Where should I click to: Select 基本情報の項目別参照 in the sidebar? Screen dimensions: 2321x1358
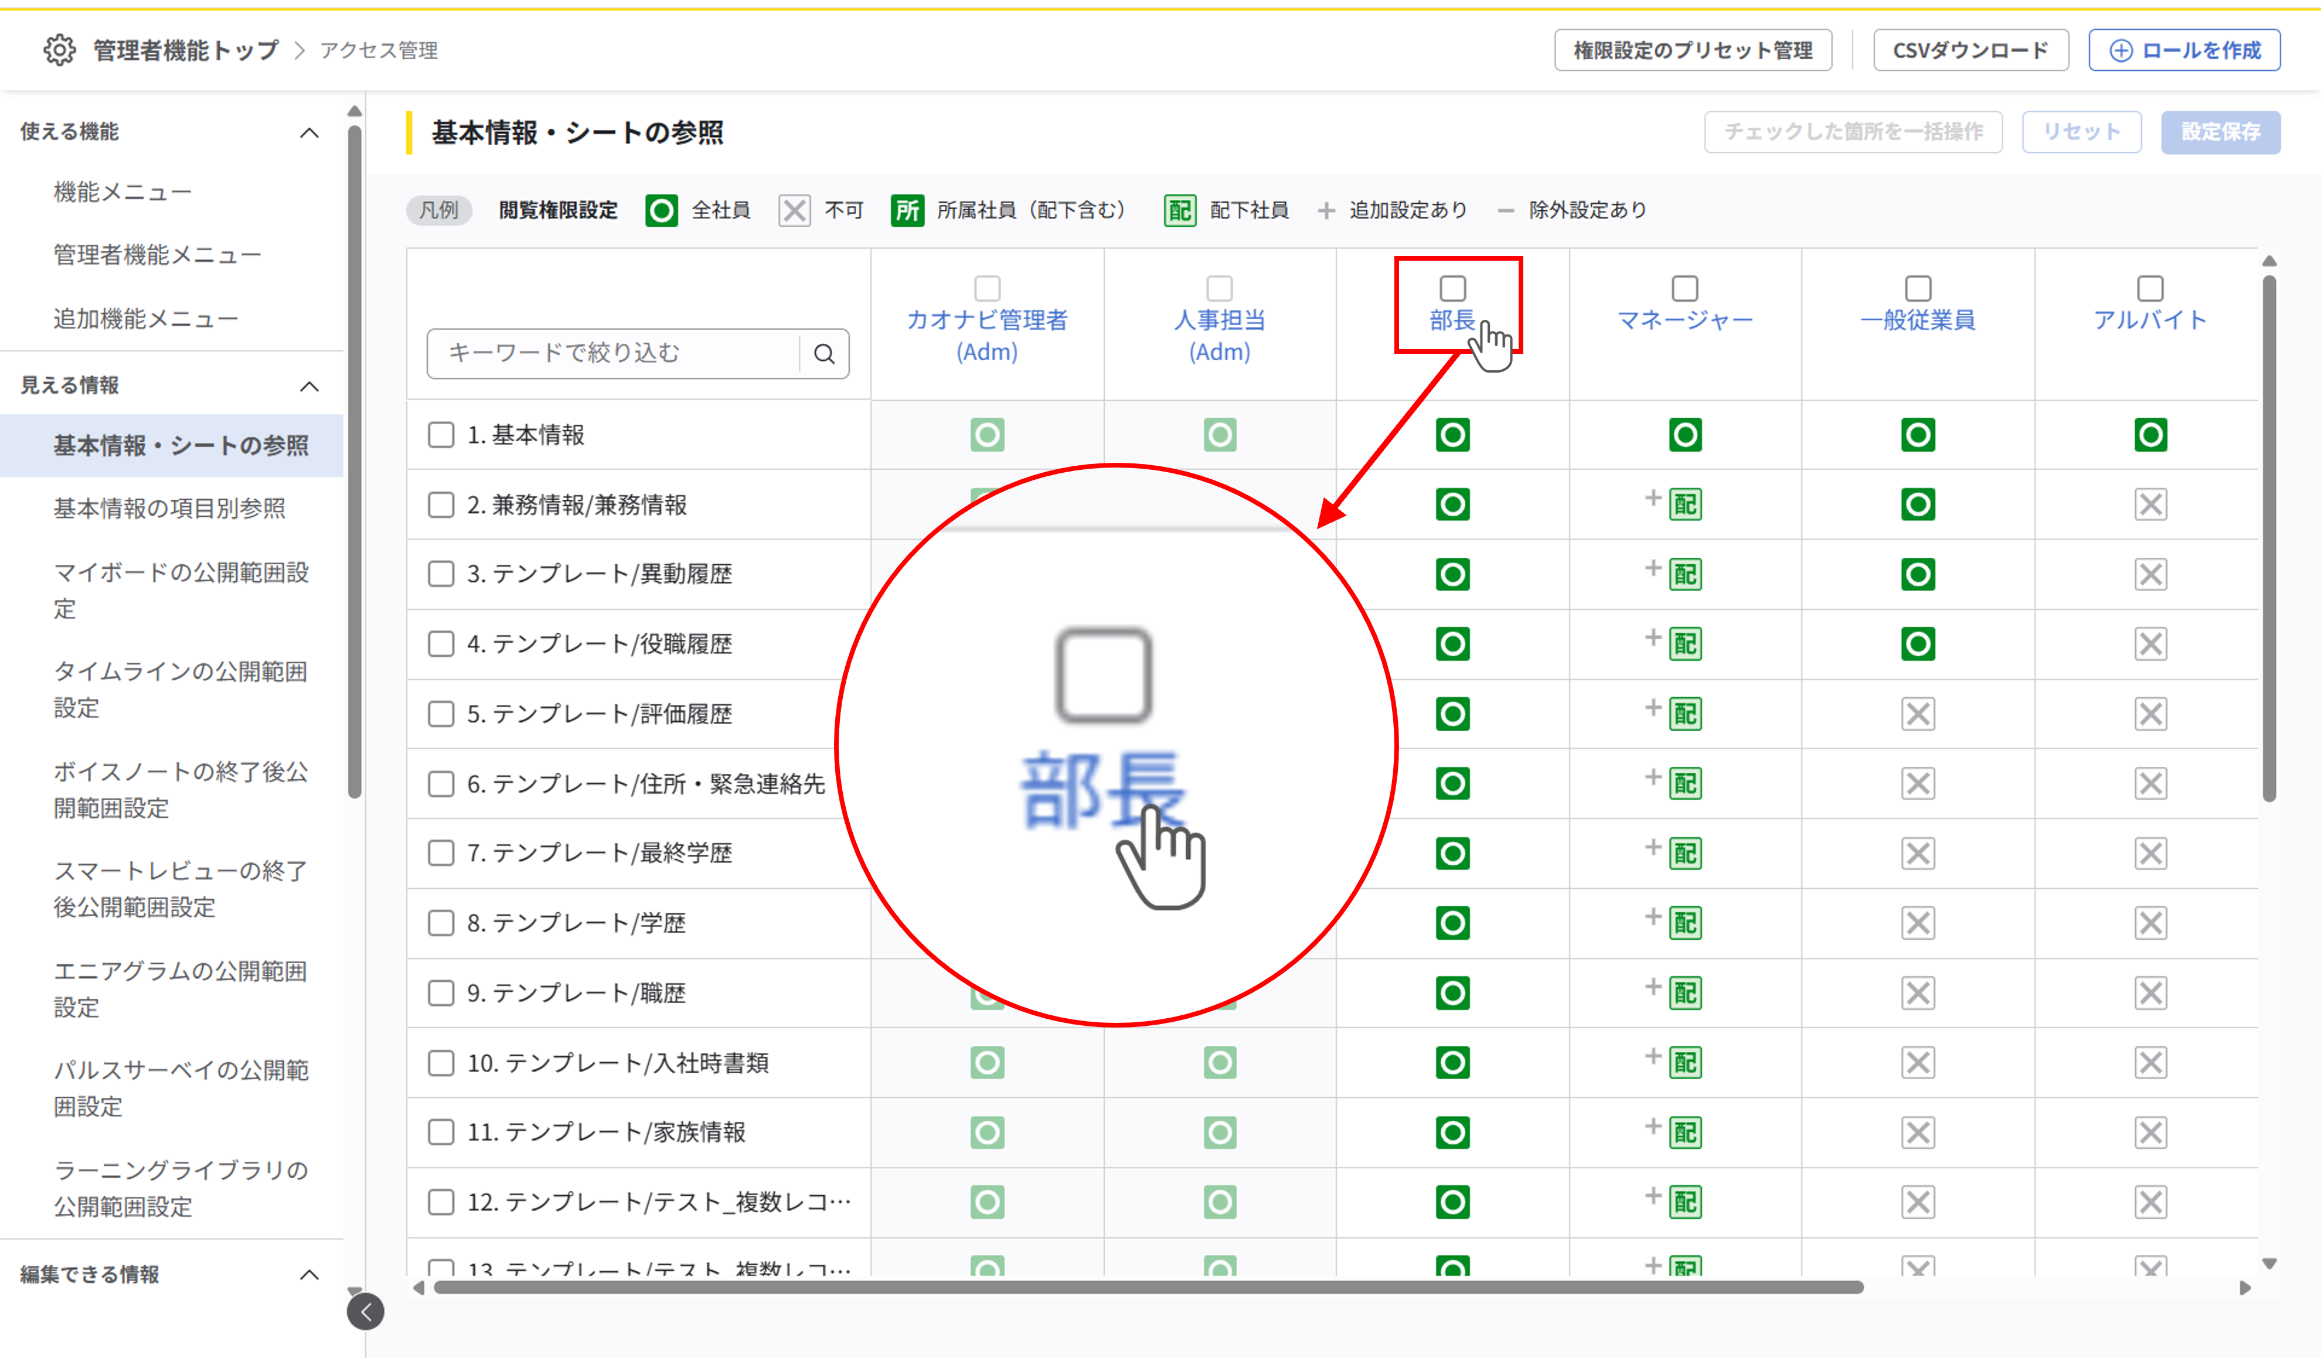[169, 508]
